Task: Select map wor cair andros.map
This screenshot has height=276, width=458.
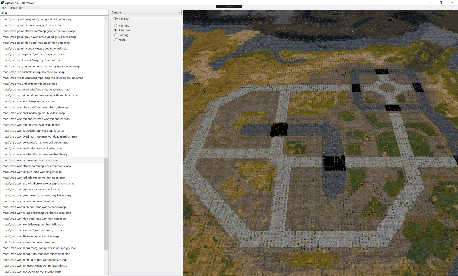Action: pos(52,119)
